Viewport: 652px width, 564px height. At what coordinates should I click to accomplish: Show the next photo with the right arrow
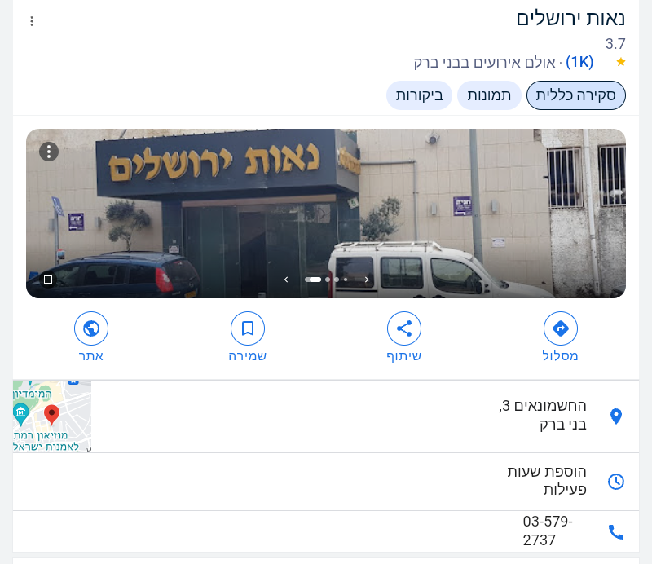coord(366,280)
